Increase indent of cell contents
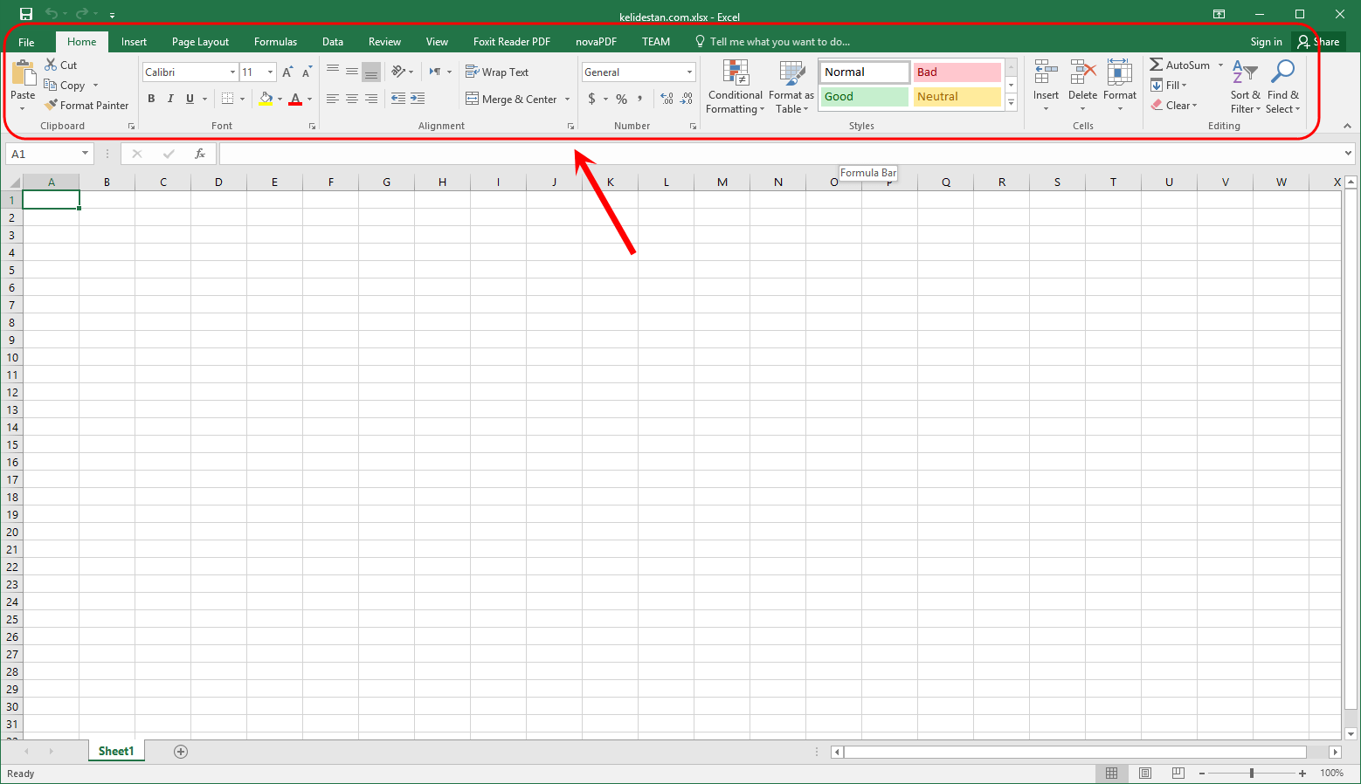Viewport: 1361px width, 784px height. point(418,99)
